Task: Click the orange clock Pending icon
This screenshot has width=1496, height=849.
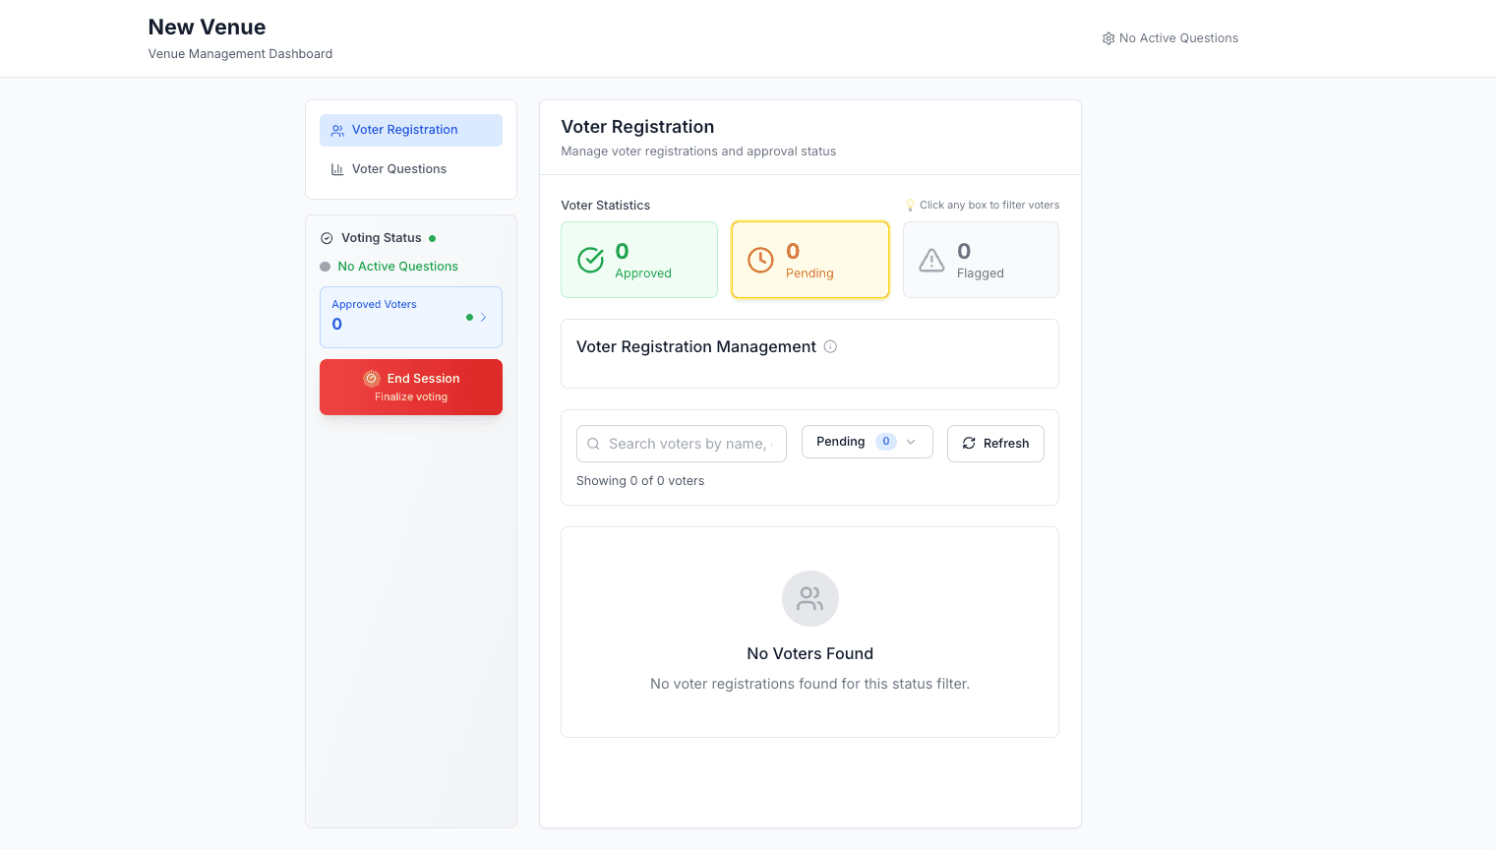Action: [x=760, y=260]
